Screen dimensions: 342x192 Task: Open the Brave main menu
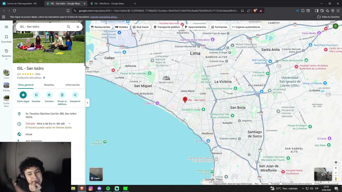(338, 11)
